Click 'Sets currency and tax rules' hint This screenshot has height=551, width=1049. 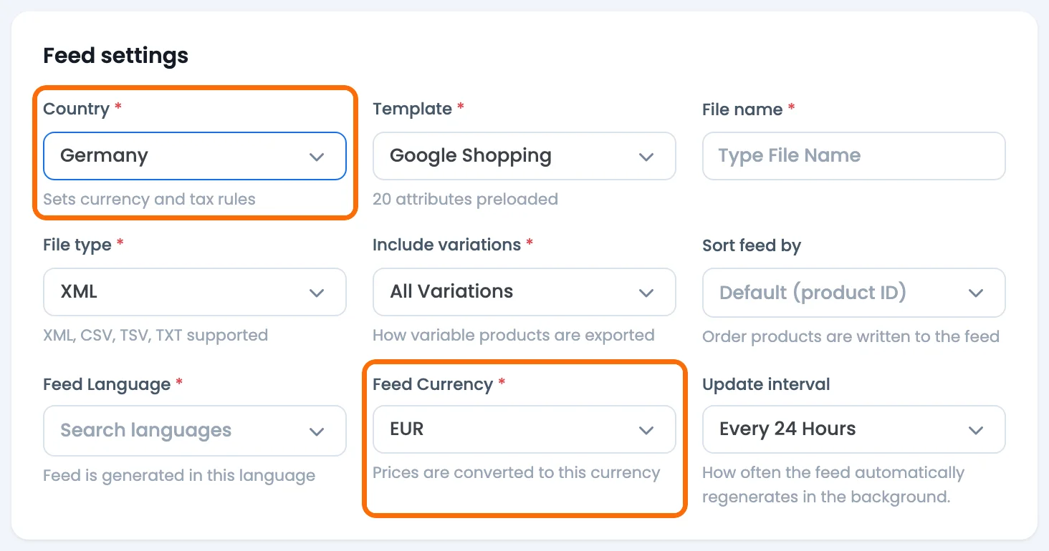tap(149, 199)
